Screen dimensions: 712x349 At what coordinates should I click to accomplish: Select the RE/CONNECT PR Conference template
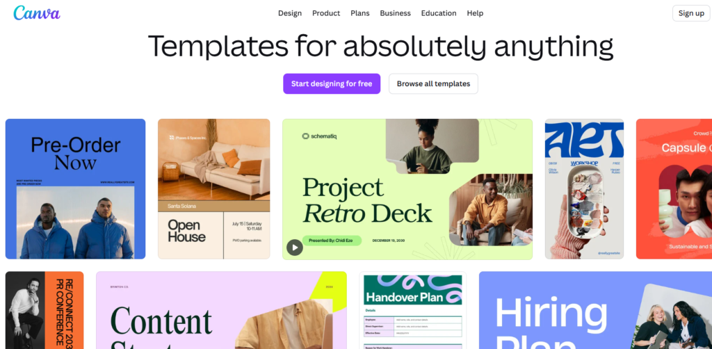pyautogui.click(x=44, y=310)
